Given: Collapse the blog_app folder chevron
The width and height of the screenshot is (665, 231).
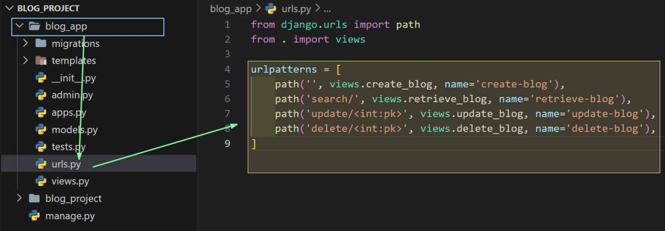Looking at the screenshot, I should coord(19,26).
